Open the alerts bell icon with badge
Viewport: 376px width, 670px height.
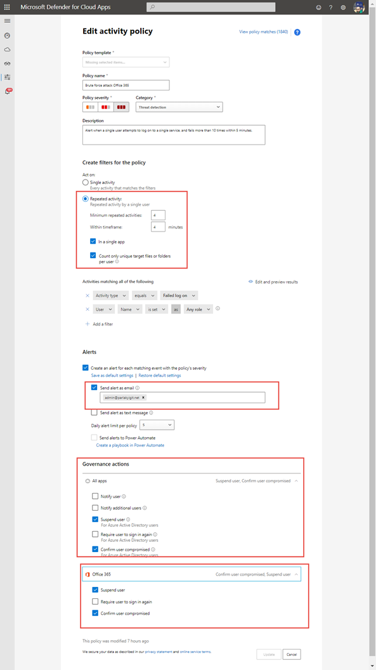(8, 91)
